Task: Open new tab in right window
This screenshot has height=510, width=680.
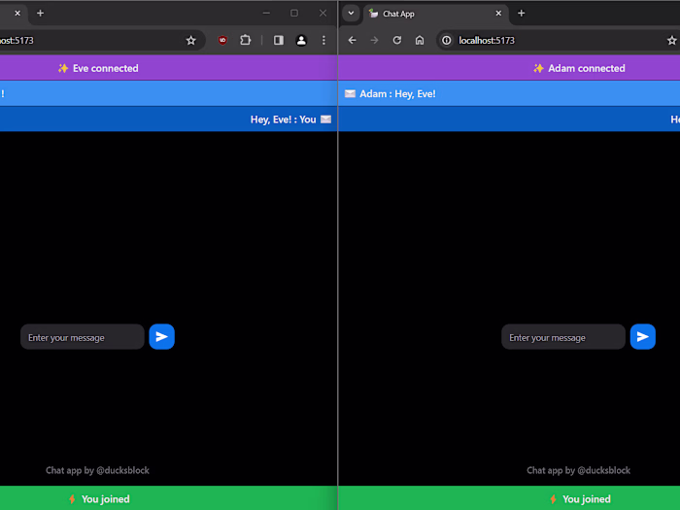Action: tap(522, 14)
